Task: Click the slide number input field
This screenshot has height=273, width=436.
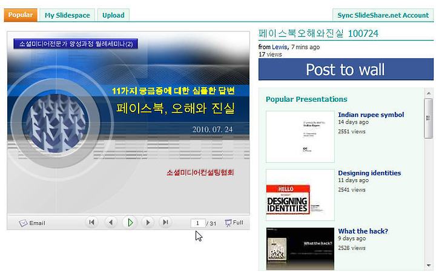Action: click(197, 223)
